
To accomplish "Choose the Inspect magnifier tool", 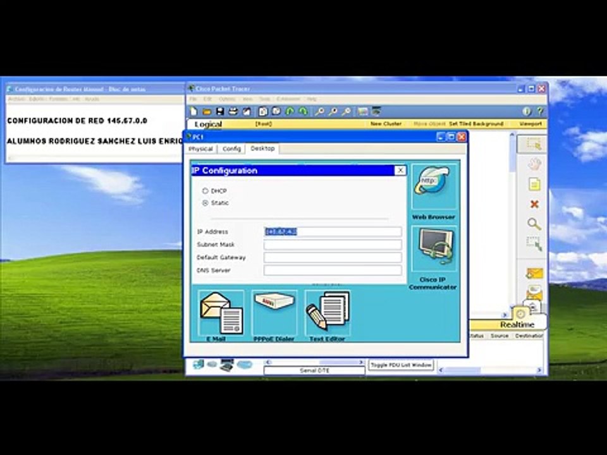I will pyautogui.click(x=534, y=224).
